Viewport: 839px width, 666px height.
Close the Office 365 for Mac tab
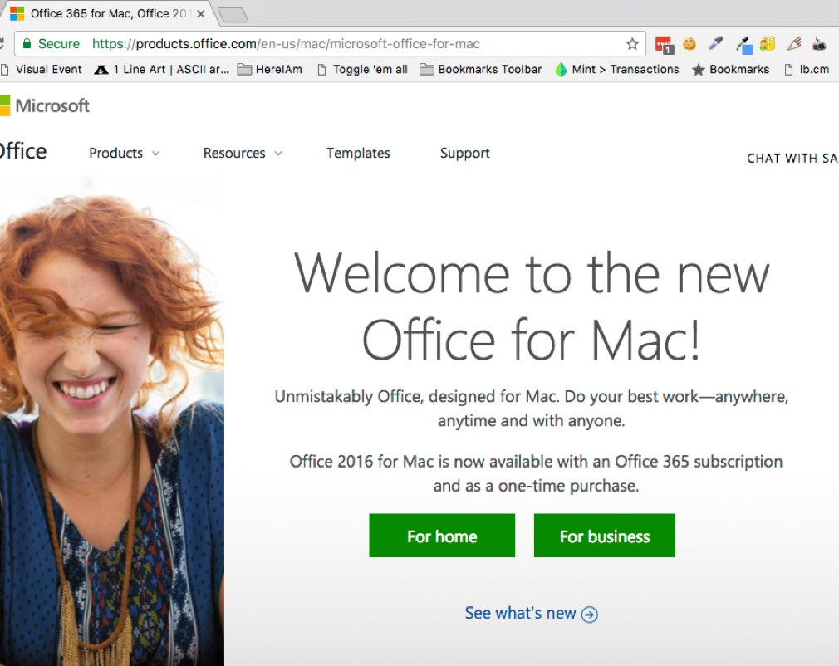tap(201, 14)
